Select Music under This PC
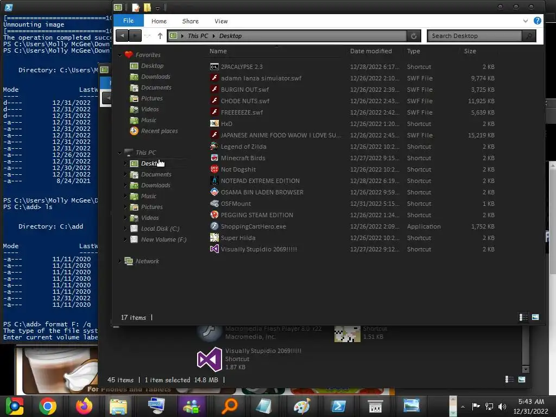Image resolution: width=556 pixels, height=417 pixels. point(149,196)
